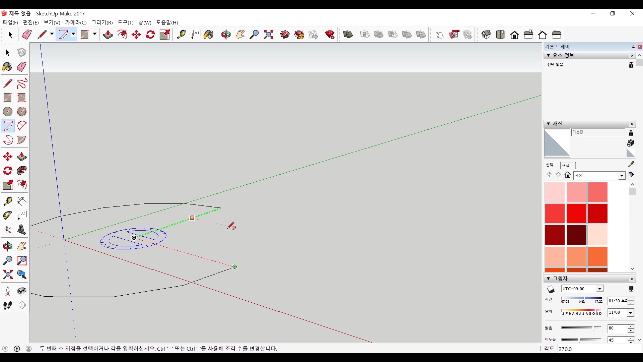Pick the Tape Measure tool in left toolbar

click(x=7, y=201)
